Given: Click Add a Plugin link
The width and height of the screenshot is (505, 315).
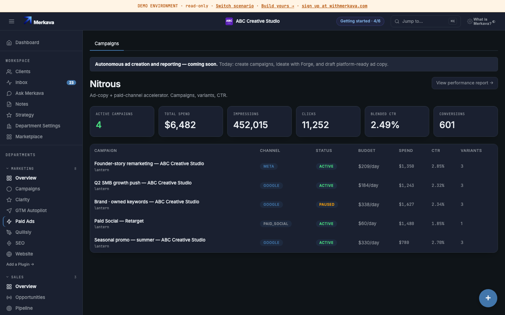Looking at the screenshot, I should pos(20,265).
